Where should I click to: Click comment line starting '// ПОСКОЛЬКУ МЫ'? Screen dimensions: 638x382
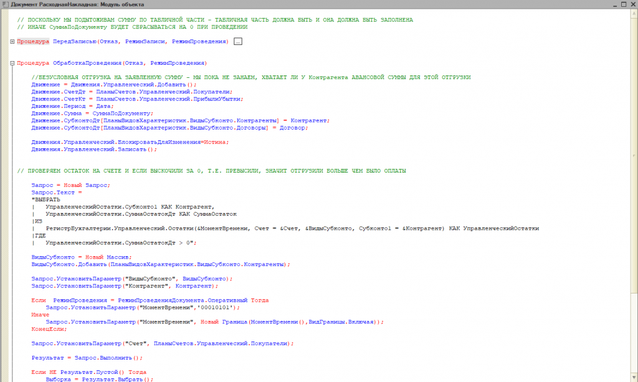click(215, 20)
